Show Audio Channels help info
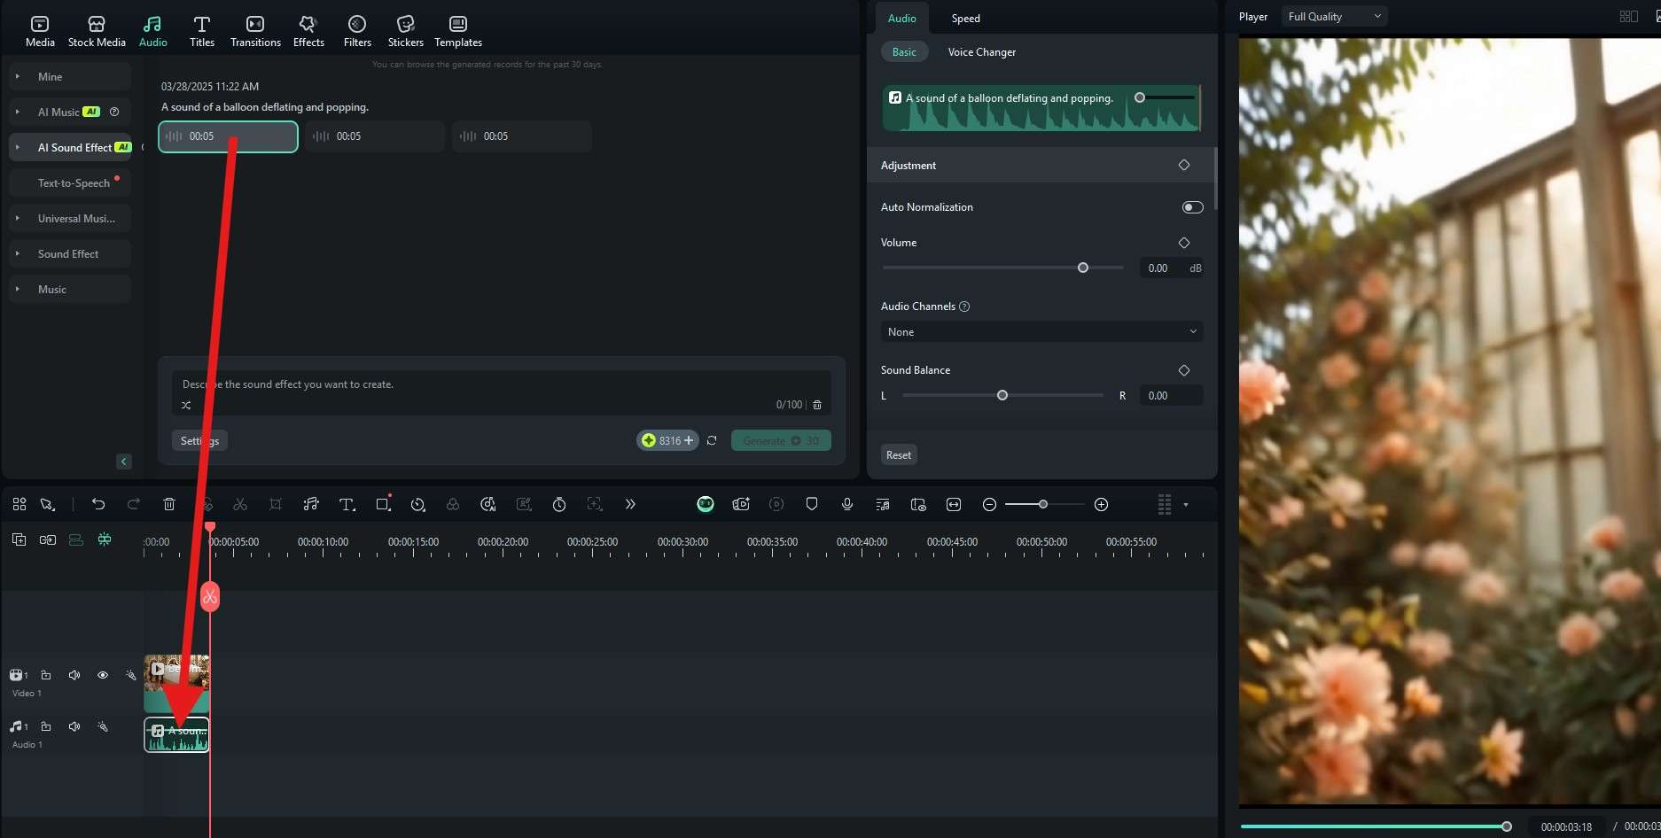This screenshot has width=1661, height=838. click(964, 306)
